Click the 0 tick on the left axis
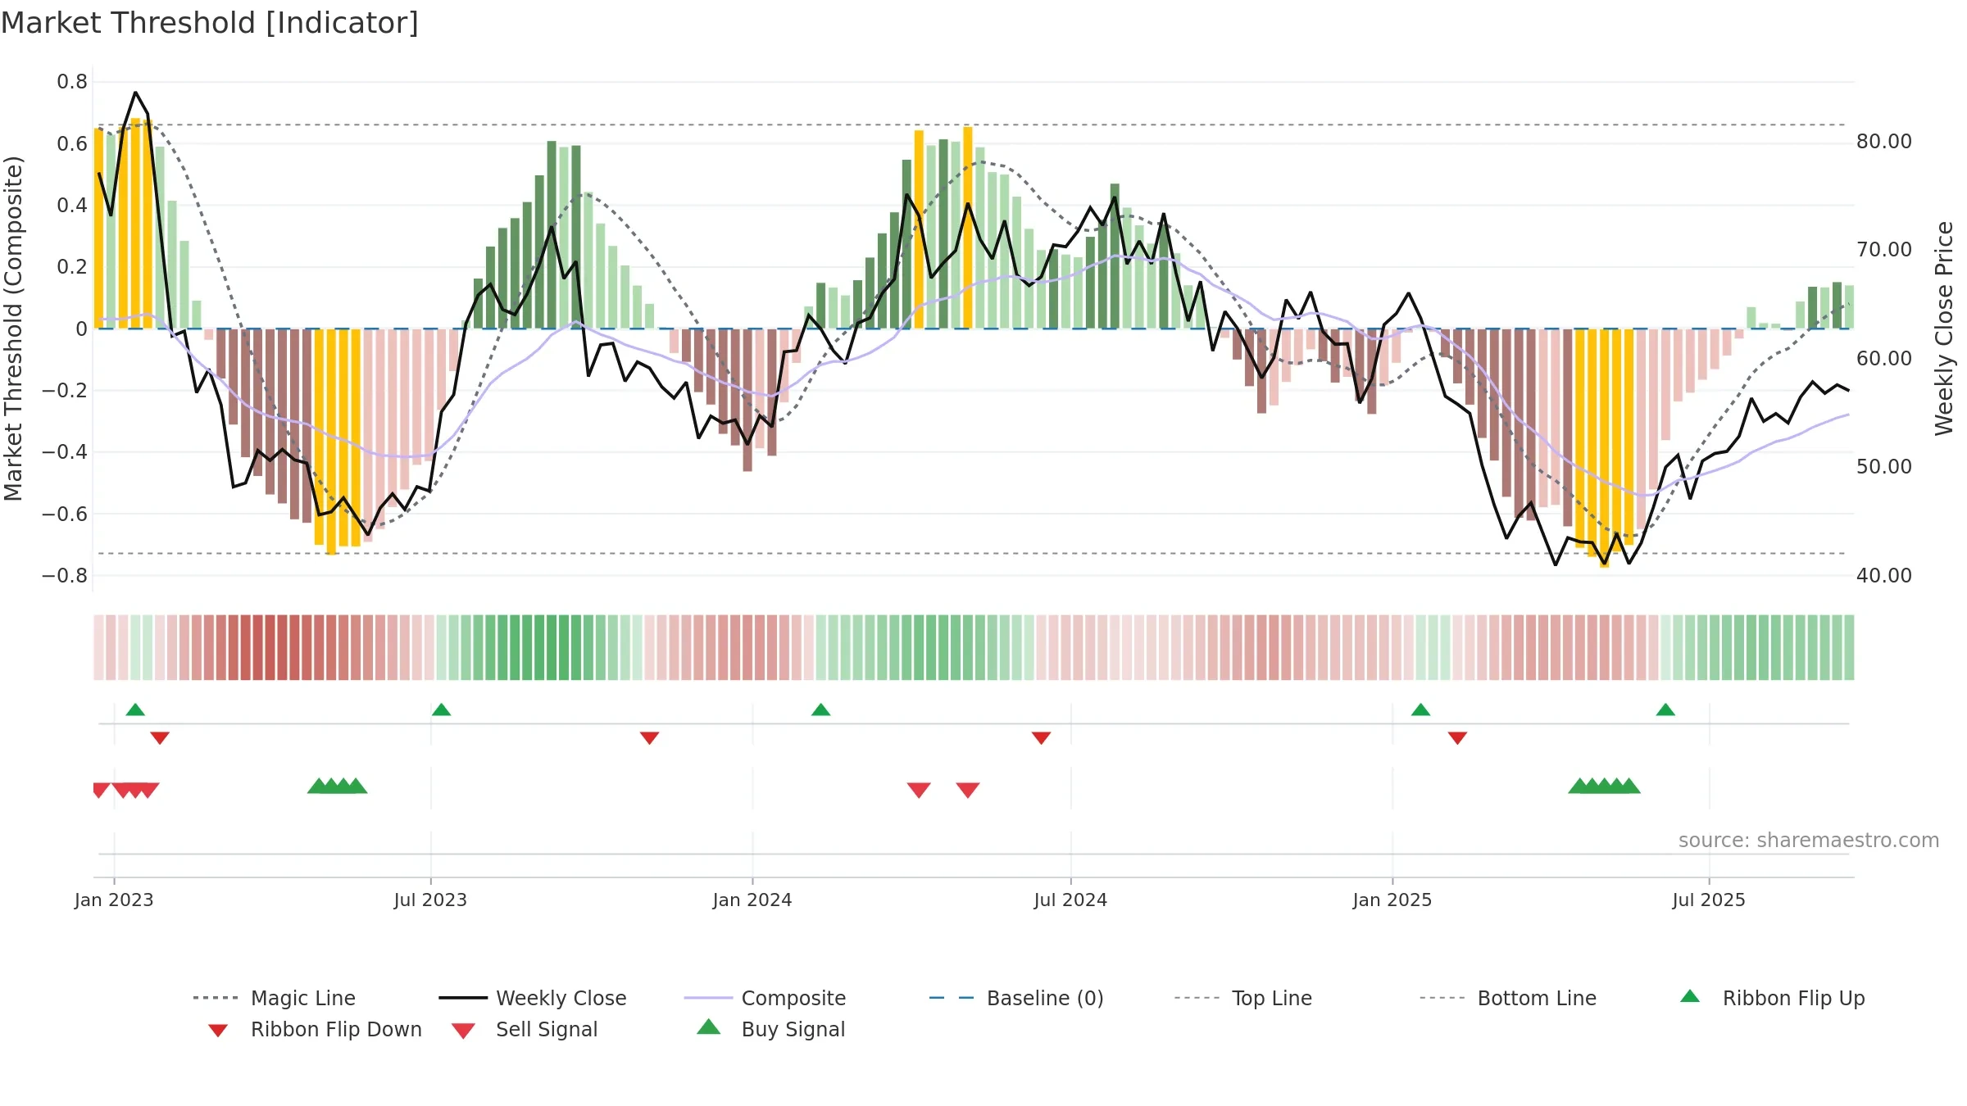1967x1106 pixels. pos(81,329)
